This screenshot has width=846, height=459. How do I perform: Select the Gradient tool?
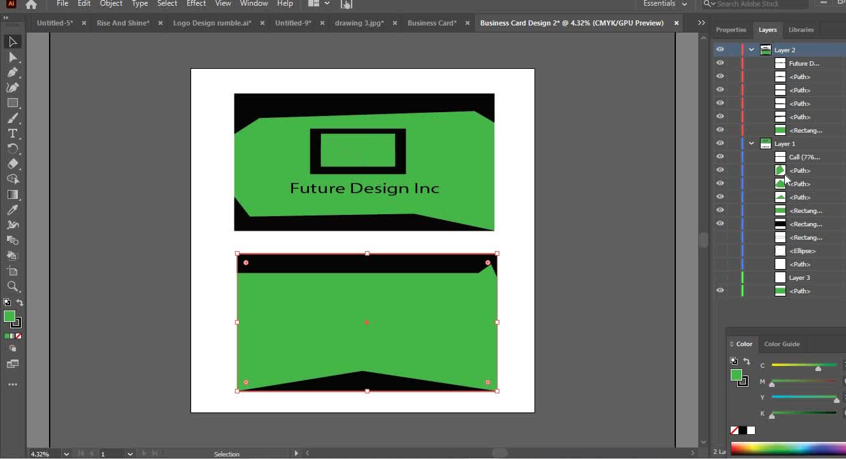(x=13, y=194)
